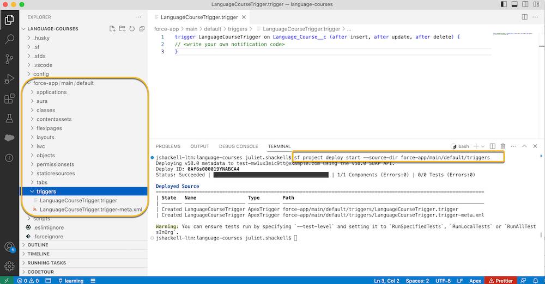Click the New File icon in Explorer
Screen dimensions: 545x284
(112, 29)
